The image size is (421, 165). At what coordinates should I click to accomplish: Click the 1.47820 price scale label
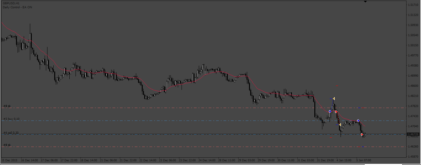(413, 106)
